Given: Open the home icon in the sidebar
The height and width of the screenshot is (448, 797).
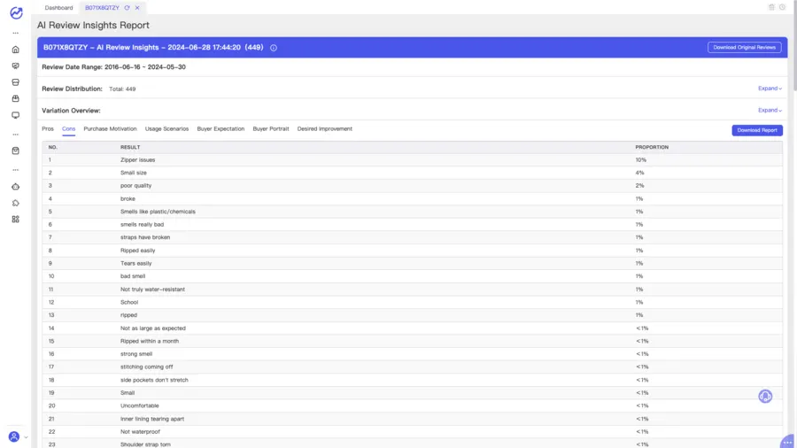Looking at the screenshot, I should click(16, 50).
